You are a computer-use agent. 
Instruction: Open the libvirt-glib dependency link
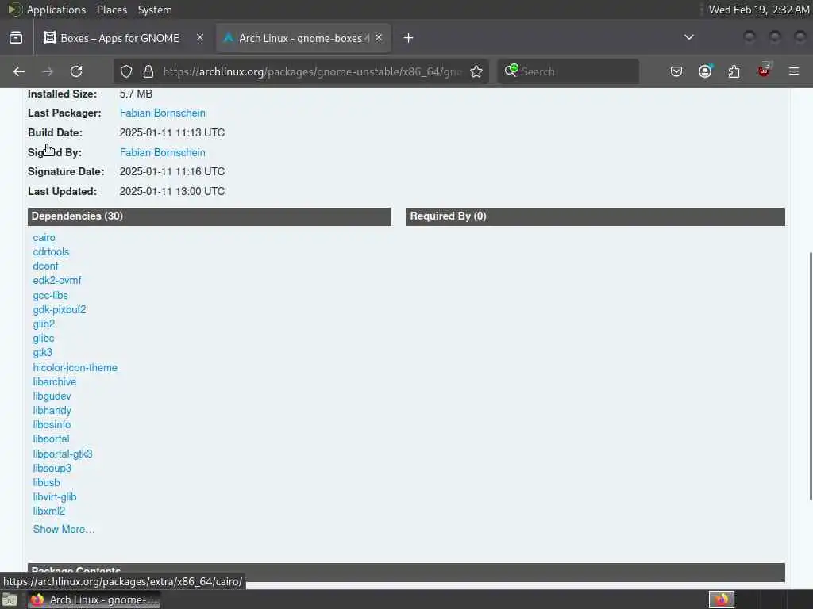click(55, 497)
